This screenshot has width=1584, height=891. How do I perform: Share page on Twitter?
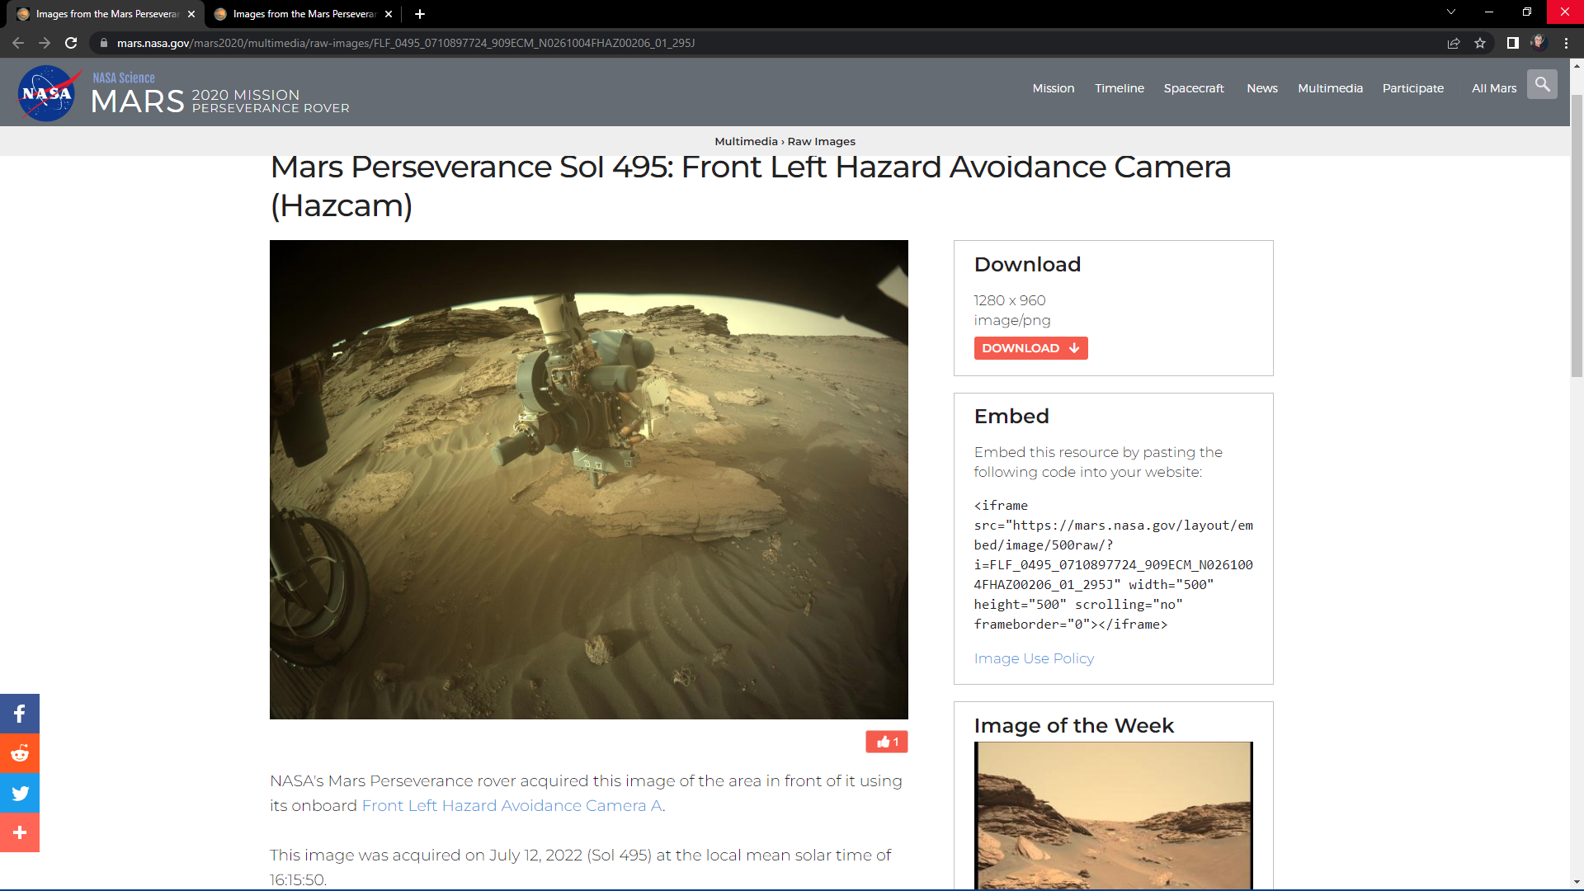click(x=20, y=793)
